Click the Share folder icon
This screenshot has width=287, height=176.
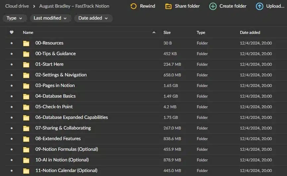[x=169, y=6]
